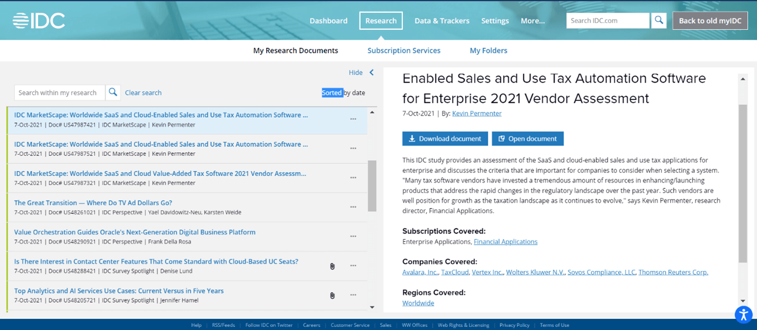Viewport: 757px width, 330px height.
Task: Open the RSS/Feeds footer link
Action: click(x=223, y=325)
